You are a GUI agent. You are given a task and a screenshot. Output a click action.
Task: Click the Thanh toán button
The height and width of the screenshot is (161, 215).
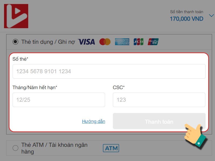(159, 121)
